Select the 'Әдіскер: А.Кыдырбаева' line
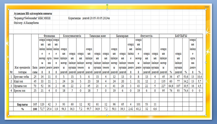Screen dimensions: 217x124 [26, 23]
